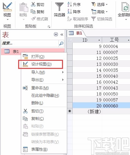
Task: Click the 筛选器 funnel icon
Action: (59, 7)
